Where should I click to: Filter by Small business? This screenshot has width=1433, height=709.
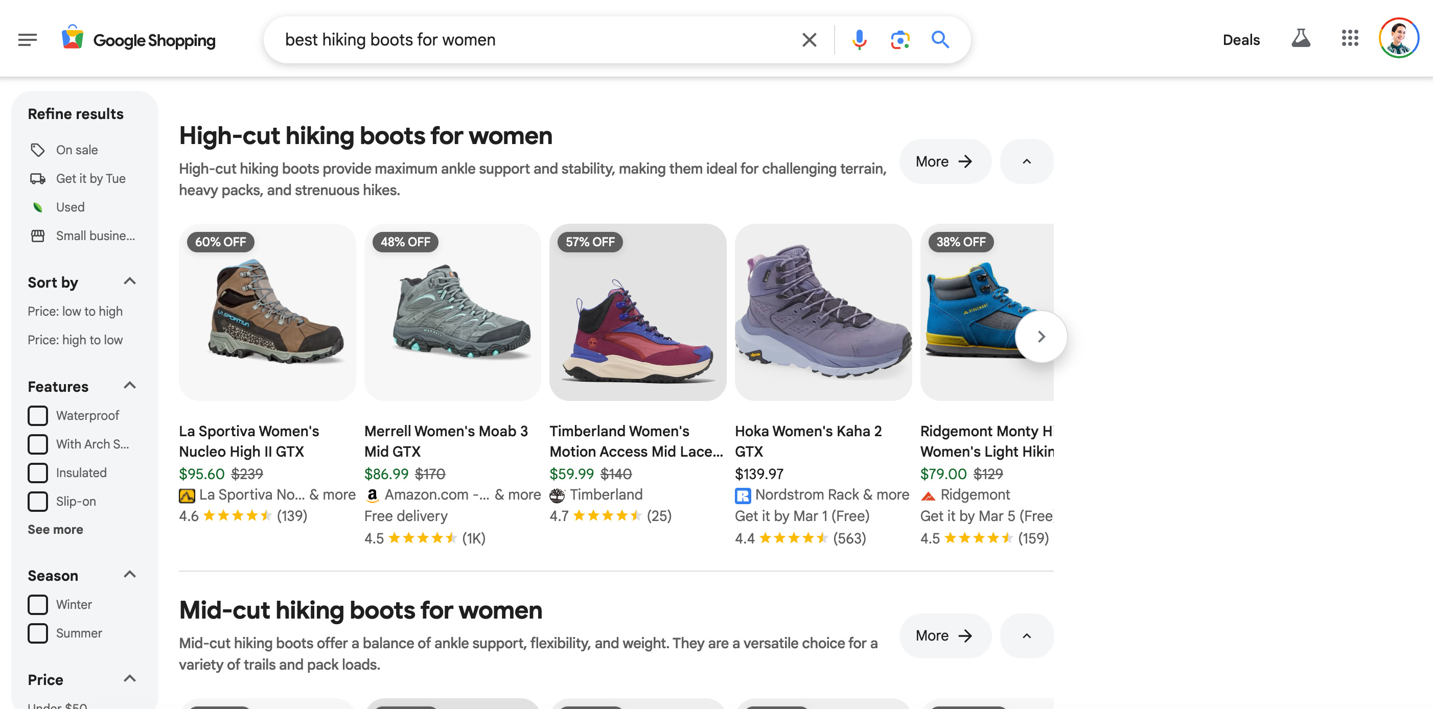(x=95, y=236)
